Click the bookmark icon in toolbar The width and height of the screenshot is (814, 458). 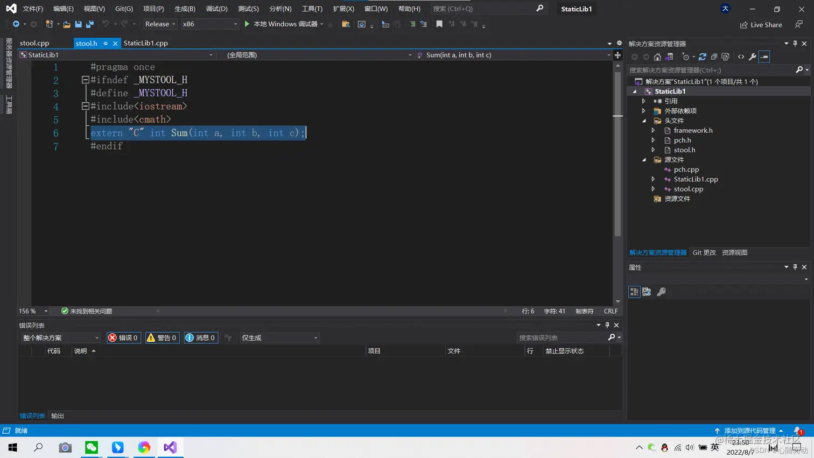pyautogui.click(x=439, y=24)
